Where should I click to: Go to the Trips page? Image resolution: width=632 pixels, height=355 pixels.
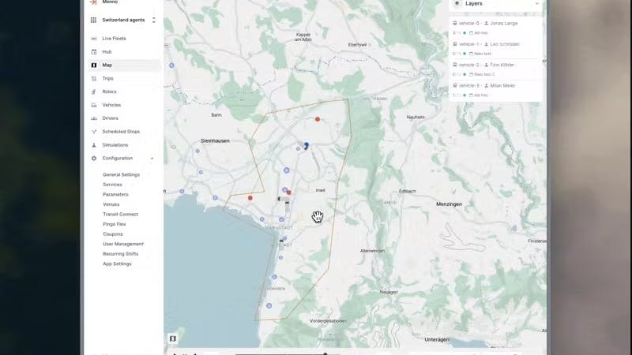click(x=124, y=78)
